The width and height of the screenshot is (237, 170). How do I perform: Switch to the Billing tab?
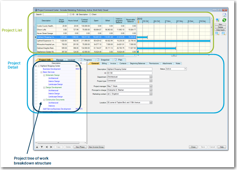coord(104,64)
